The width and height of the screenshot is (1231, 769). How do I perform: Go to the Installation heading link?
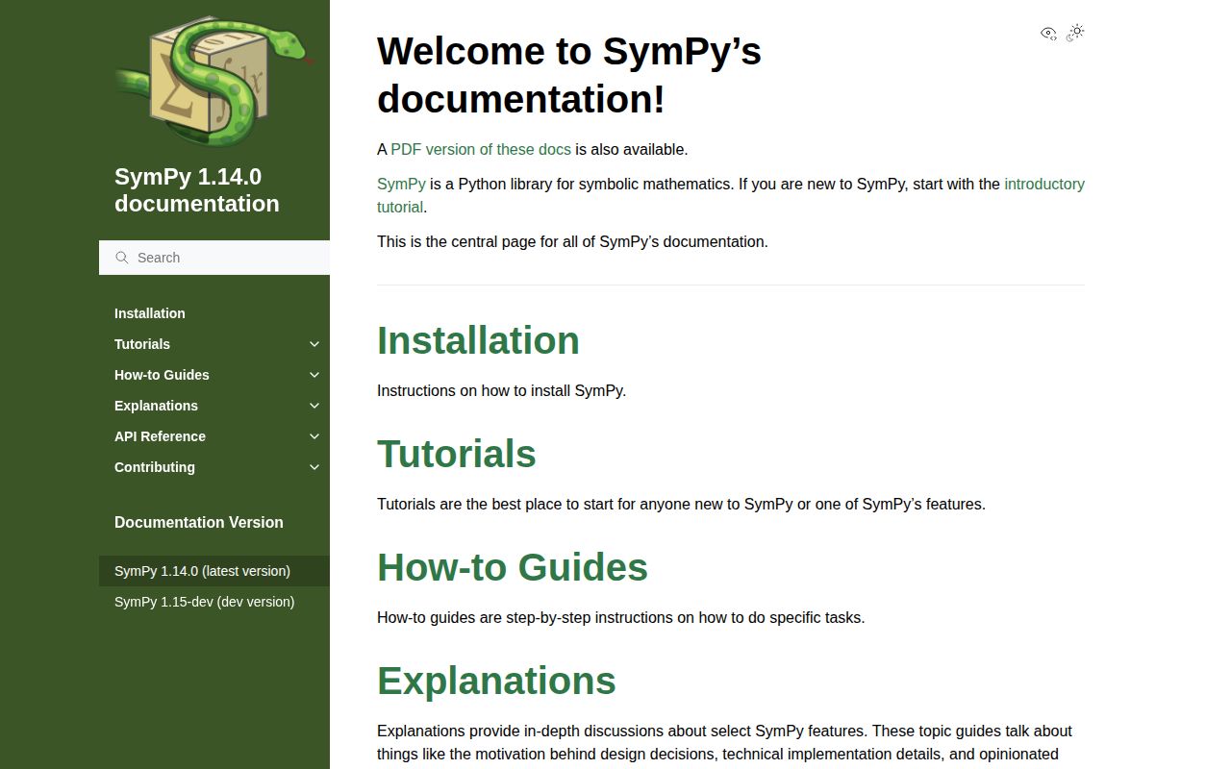tap(478, 340)
